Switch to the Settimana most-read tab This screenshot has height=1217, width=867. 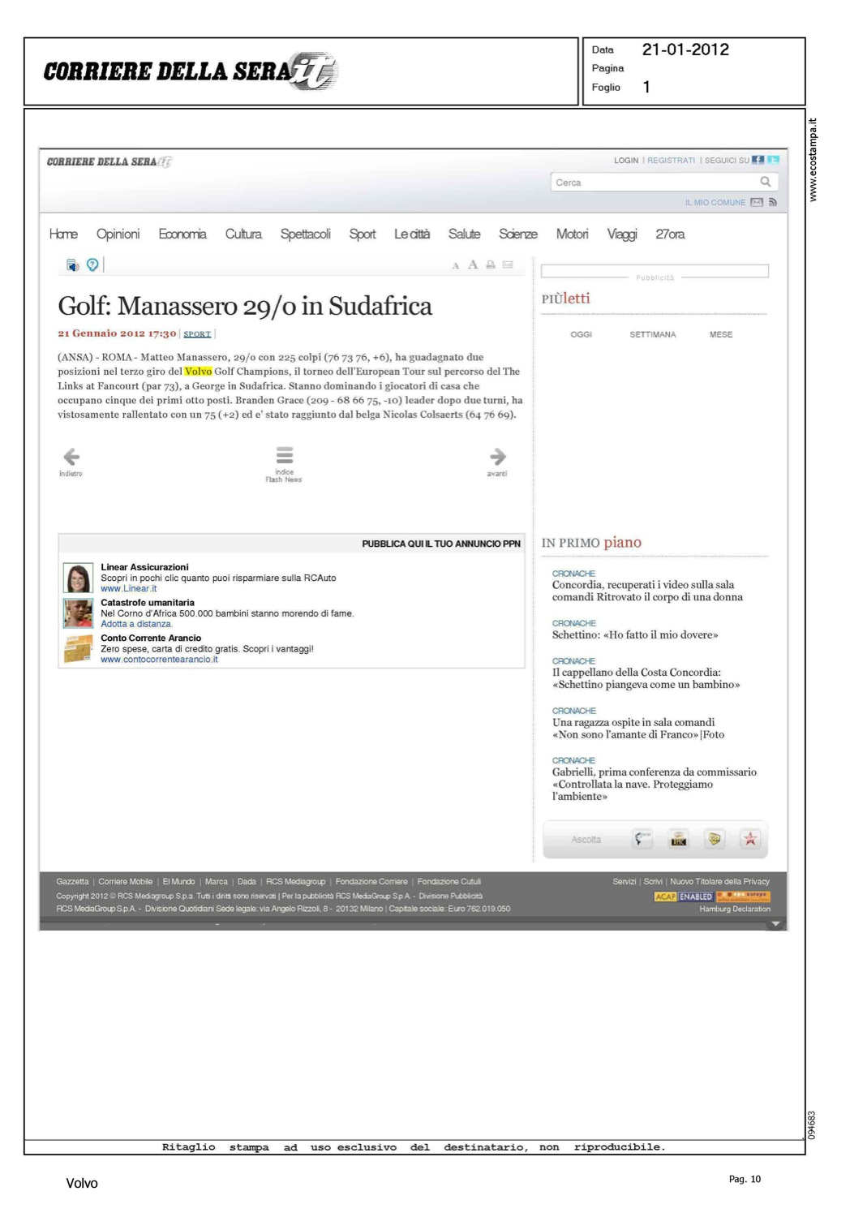pos(652,334)
